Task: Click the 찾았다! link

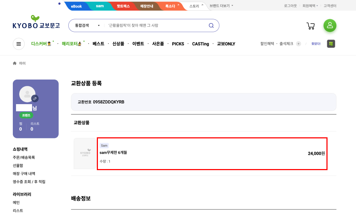Action: coord(316,44)
